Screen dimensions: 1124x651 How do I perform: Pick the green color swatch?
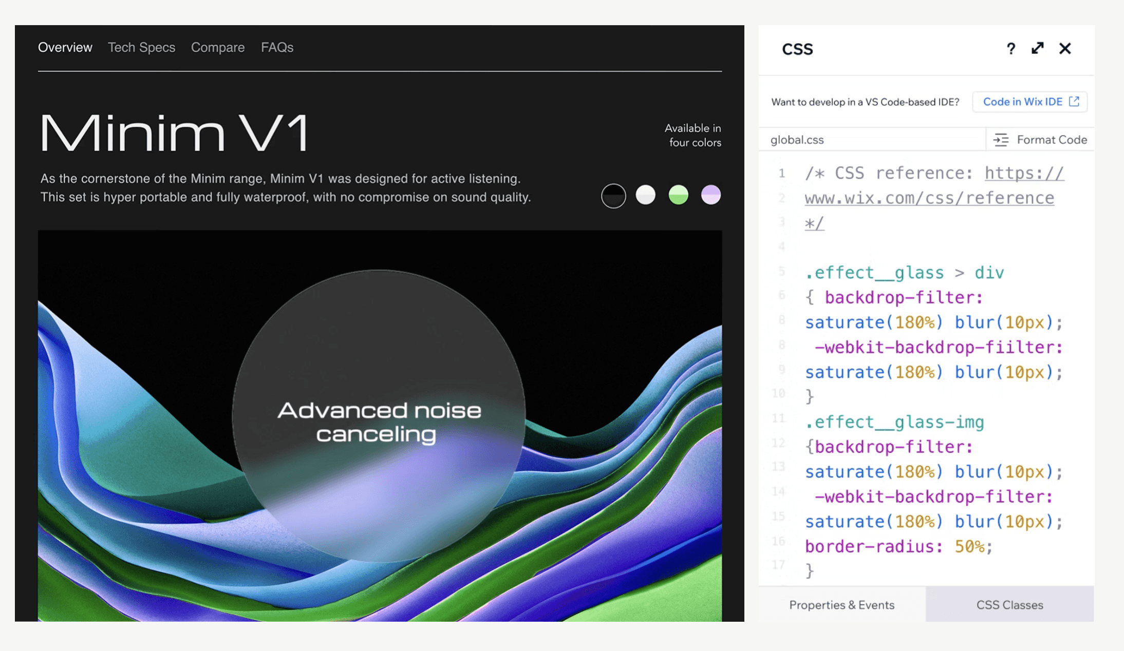pyautogui.click(x=678, y=195)
